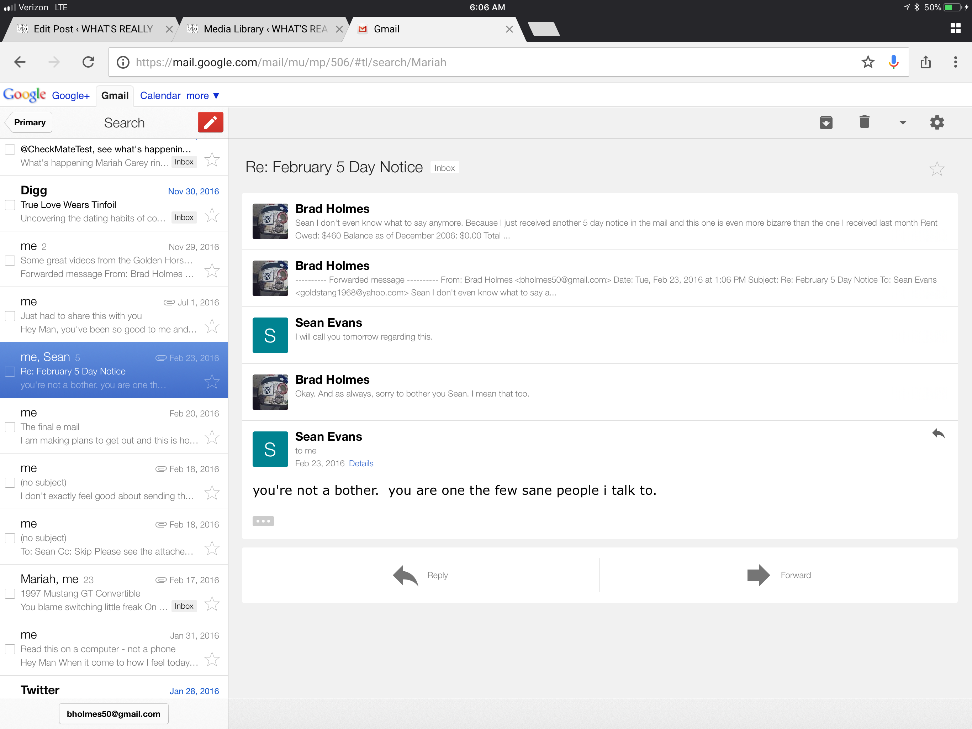The image size is (972, 729).
Task: Click the Google logo
Action: point(24,95)
